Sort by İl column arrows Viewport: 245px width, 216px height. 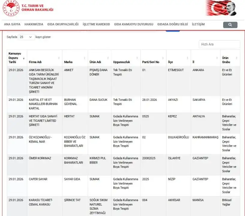[217, 58]
